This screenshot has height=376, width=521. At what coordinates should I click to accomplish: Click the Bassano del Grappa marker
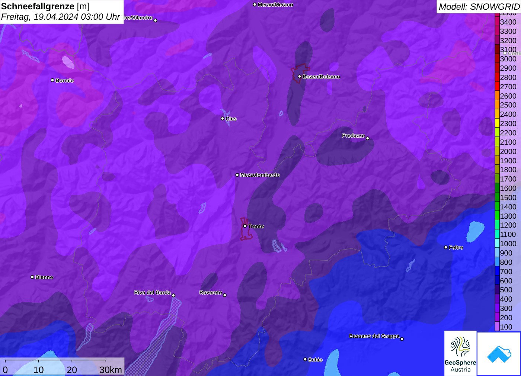click(402, 339)
